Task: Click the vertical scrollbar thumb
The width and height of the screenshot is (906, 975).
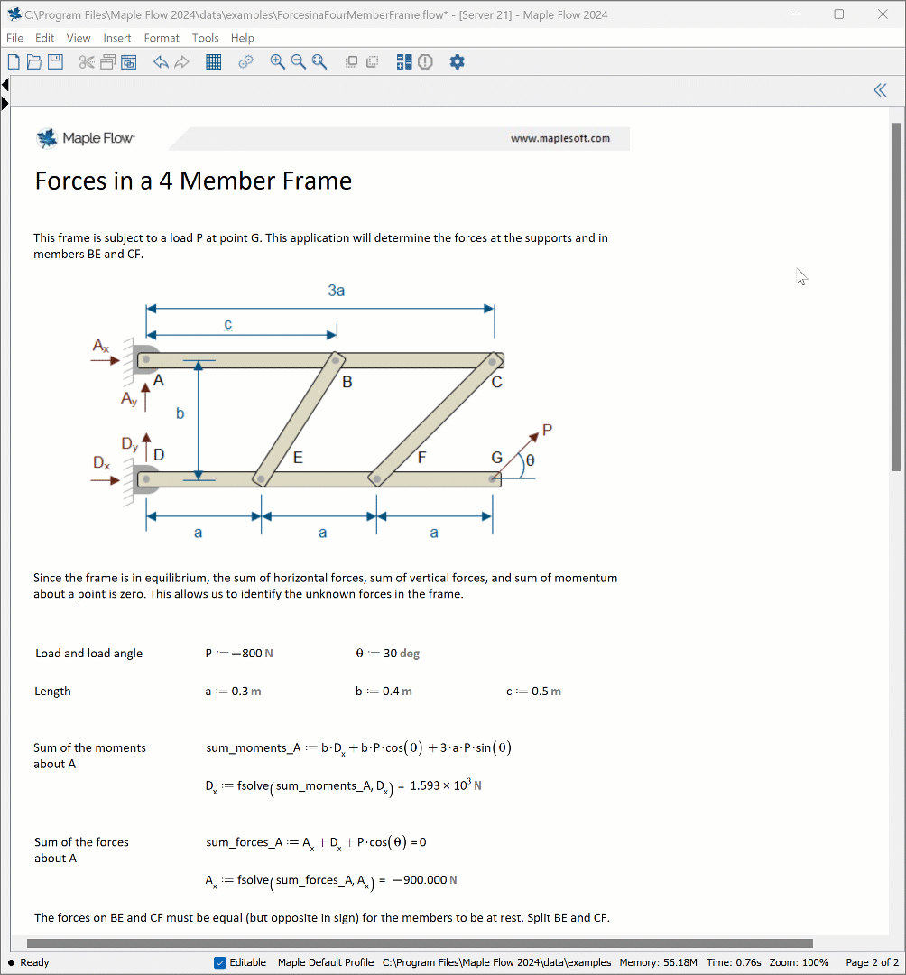Action: 896,298
